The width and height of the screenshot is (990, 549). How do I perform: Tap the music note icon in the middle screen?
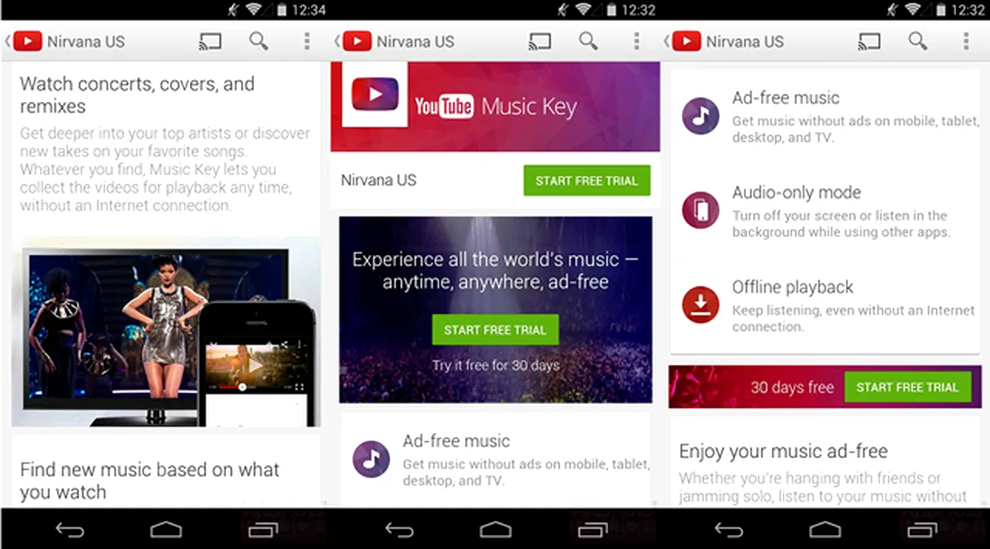point(371,459)
